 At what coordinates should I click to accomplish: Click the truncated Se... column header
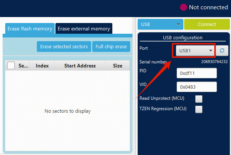point(23,66)
